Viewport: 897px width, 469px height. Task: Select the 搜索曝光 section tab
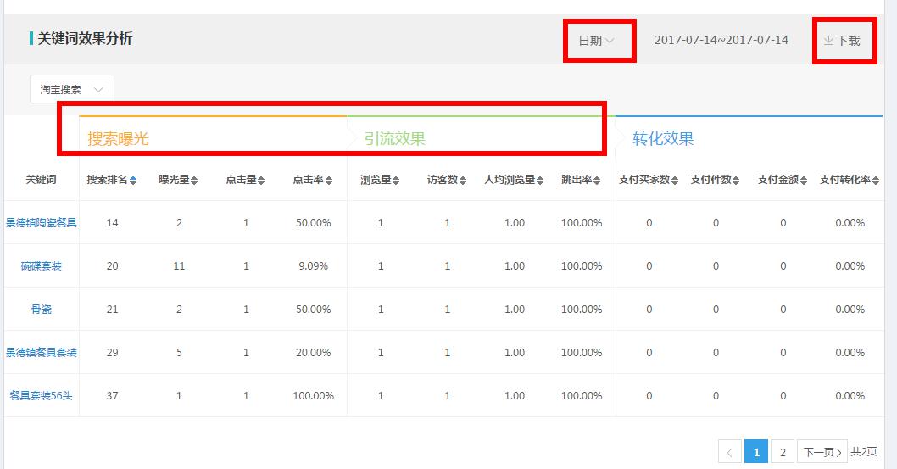pyautogui.click(x=119, y=139)
